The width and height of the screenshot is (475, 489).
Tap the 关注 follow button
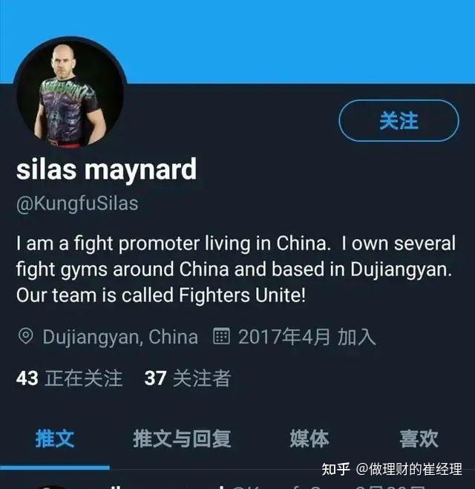click(399, 120)
